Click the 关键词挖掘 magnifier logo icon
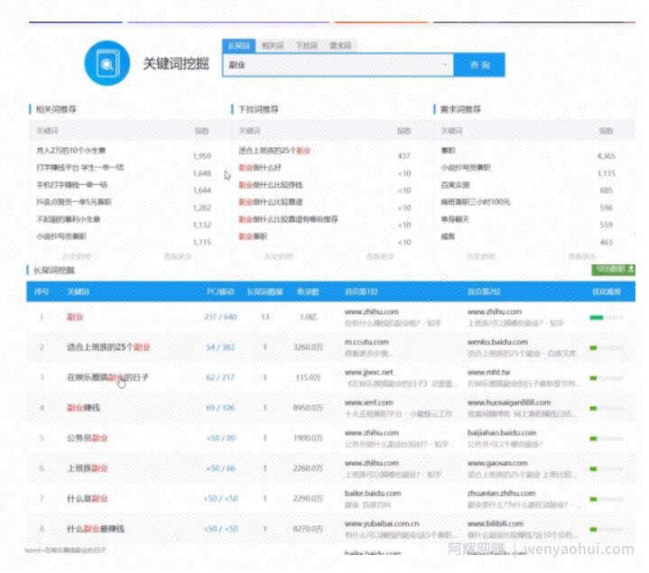The image size is (649, 573). 107,63
